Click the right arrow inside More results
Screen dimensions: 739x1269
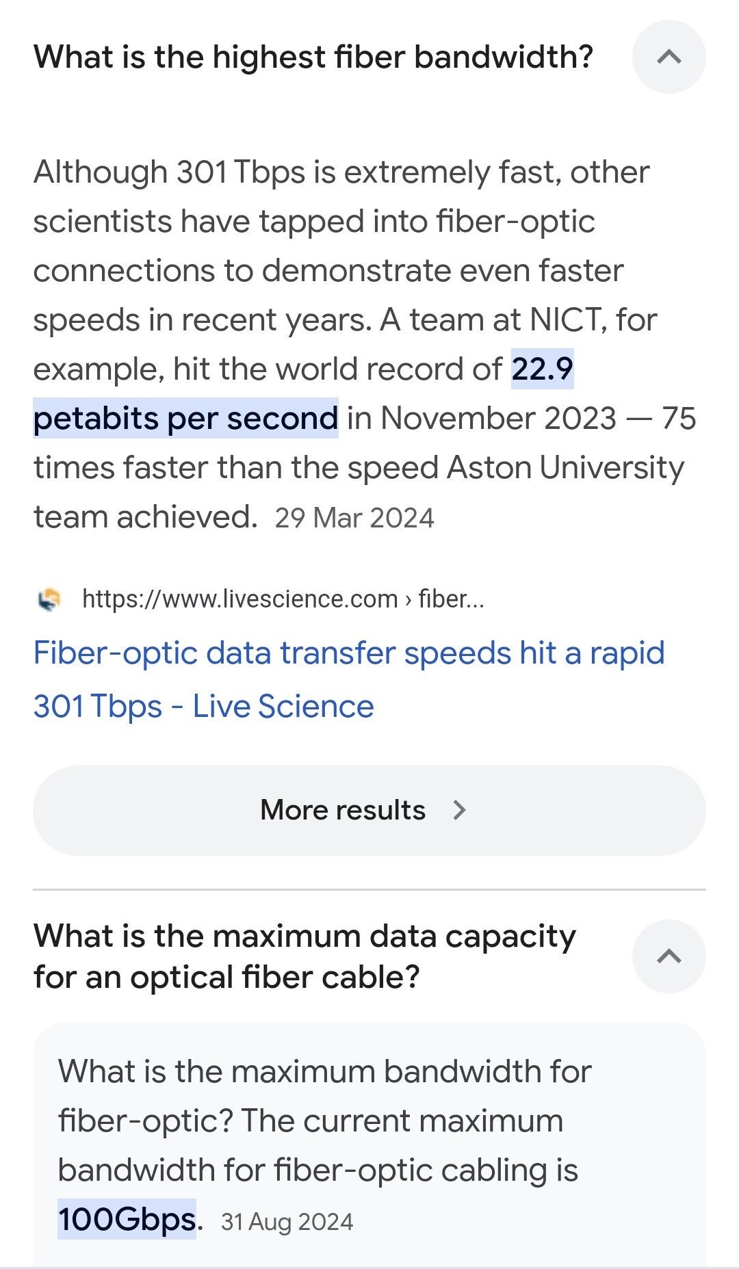pyautogui.click(x=460, y=810)
